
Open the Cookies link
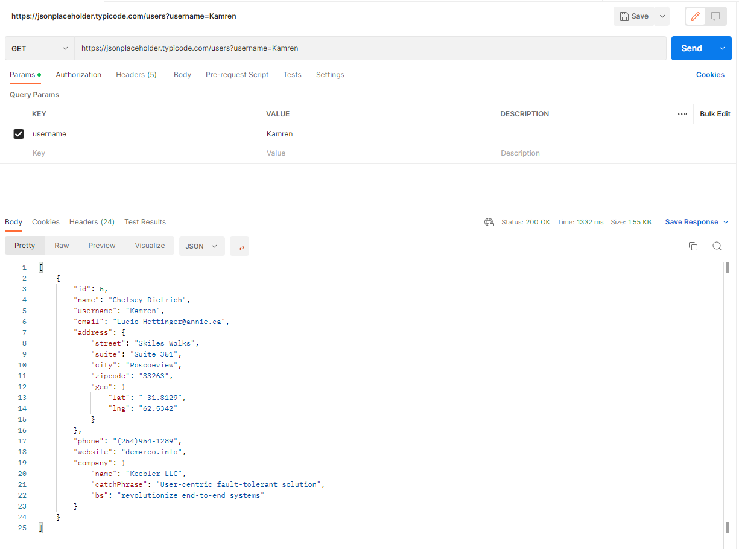click(710, 75)
